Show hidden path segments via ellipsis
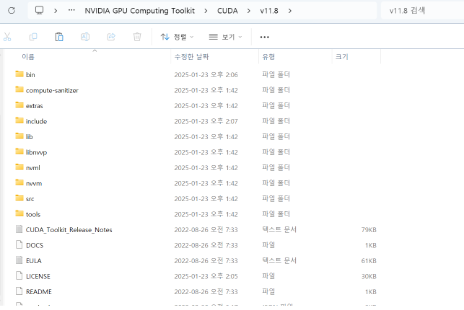 tap(71, 11)
